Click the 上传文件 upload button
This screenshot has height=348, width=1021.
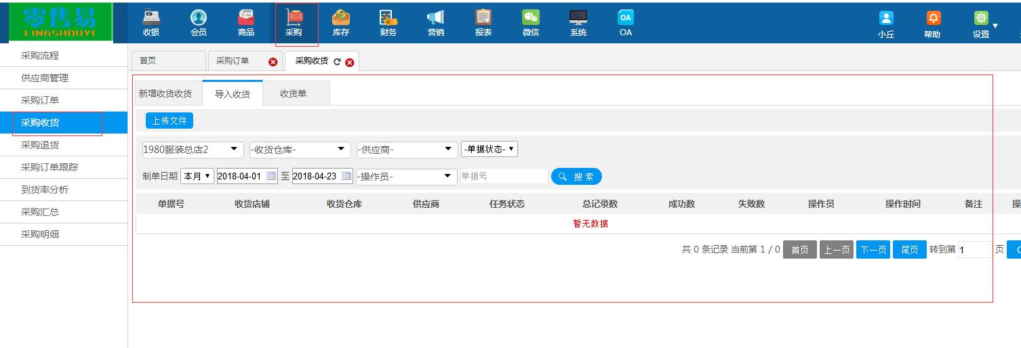[169, 121]
